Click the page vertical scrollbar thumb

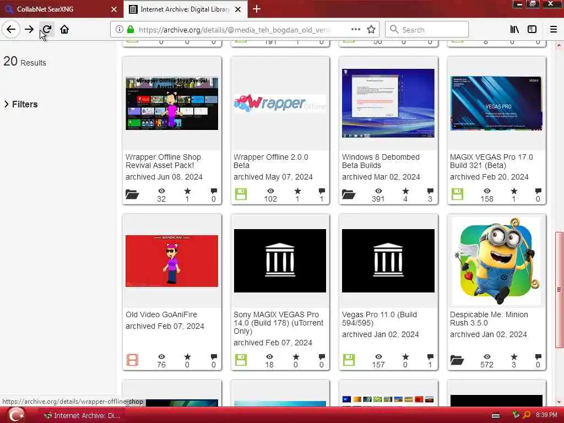(559, 290)
